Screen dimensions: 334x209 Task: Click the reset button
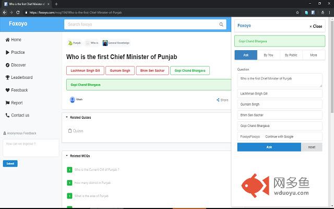[312, 147]
